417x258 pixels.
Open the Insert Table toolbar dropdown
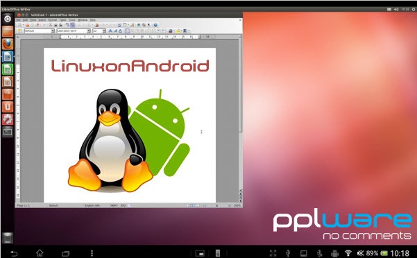128,25
